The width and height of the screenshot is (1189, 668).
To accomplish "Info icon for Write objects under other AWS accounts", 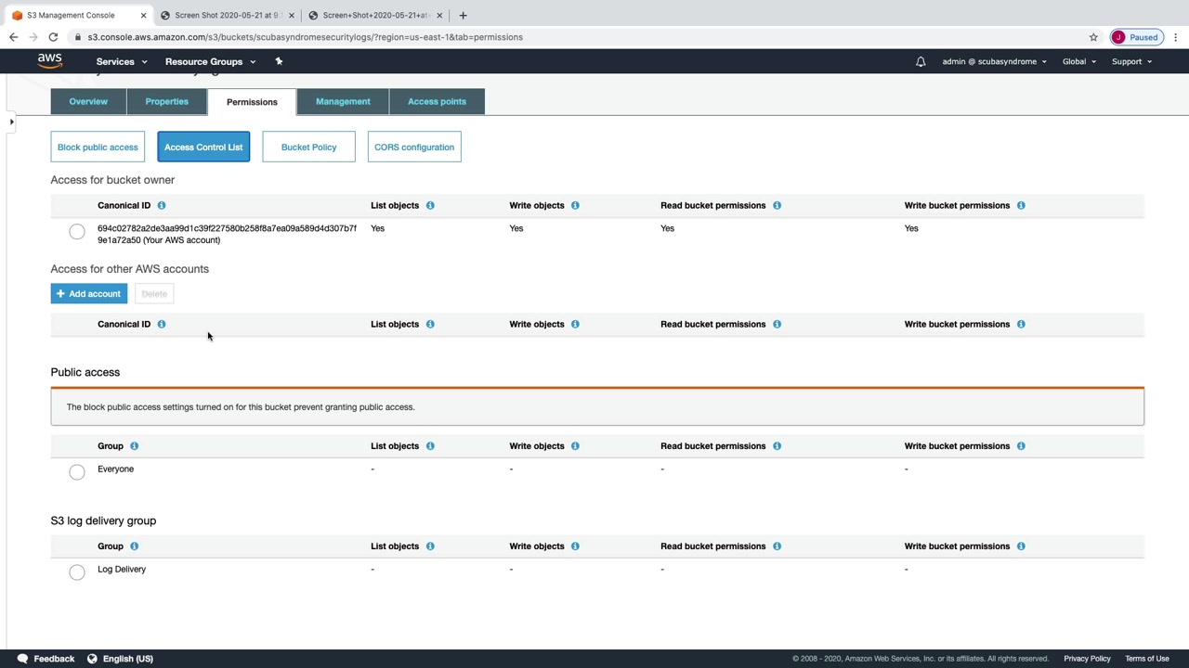I will click(575, 324).
